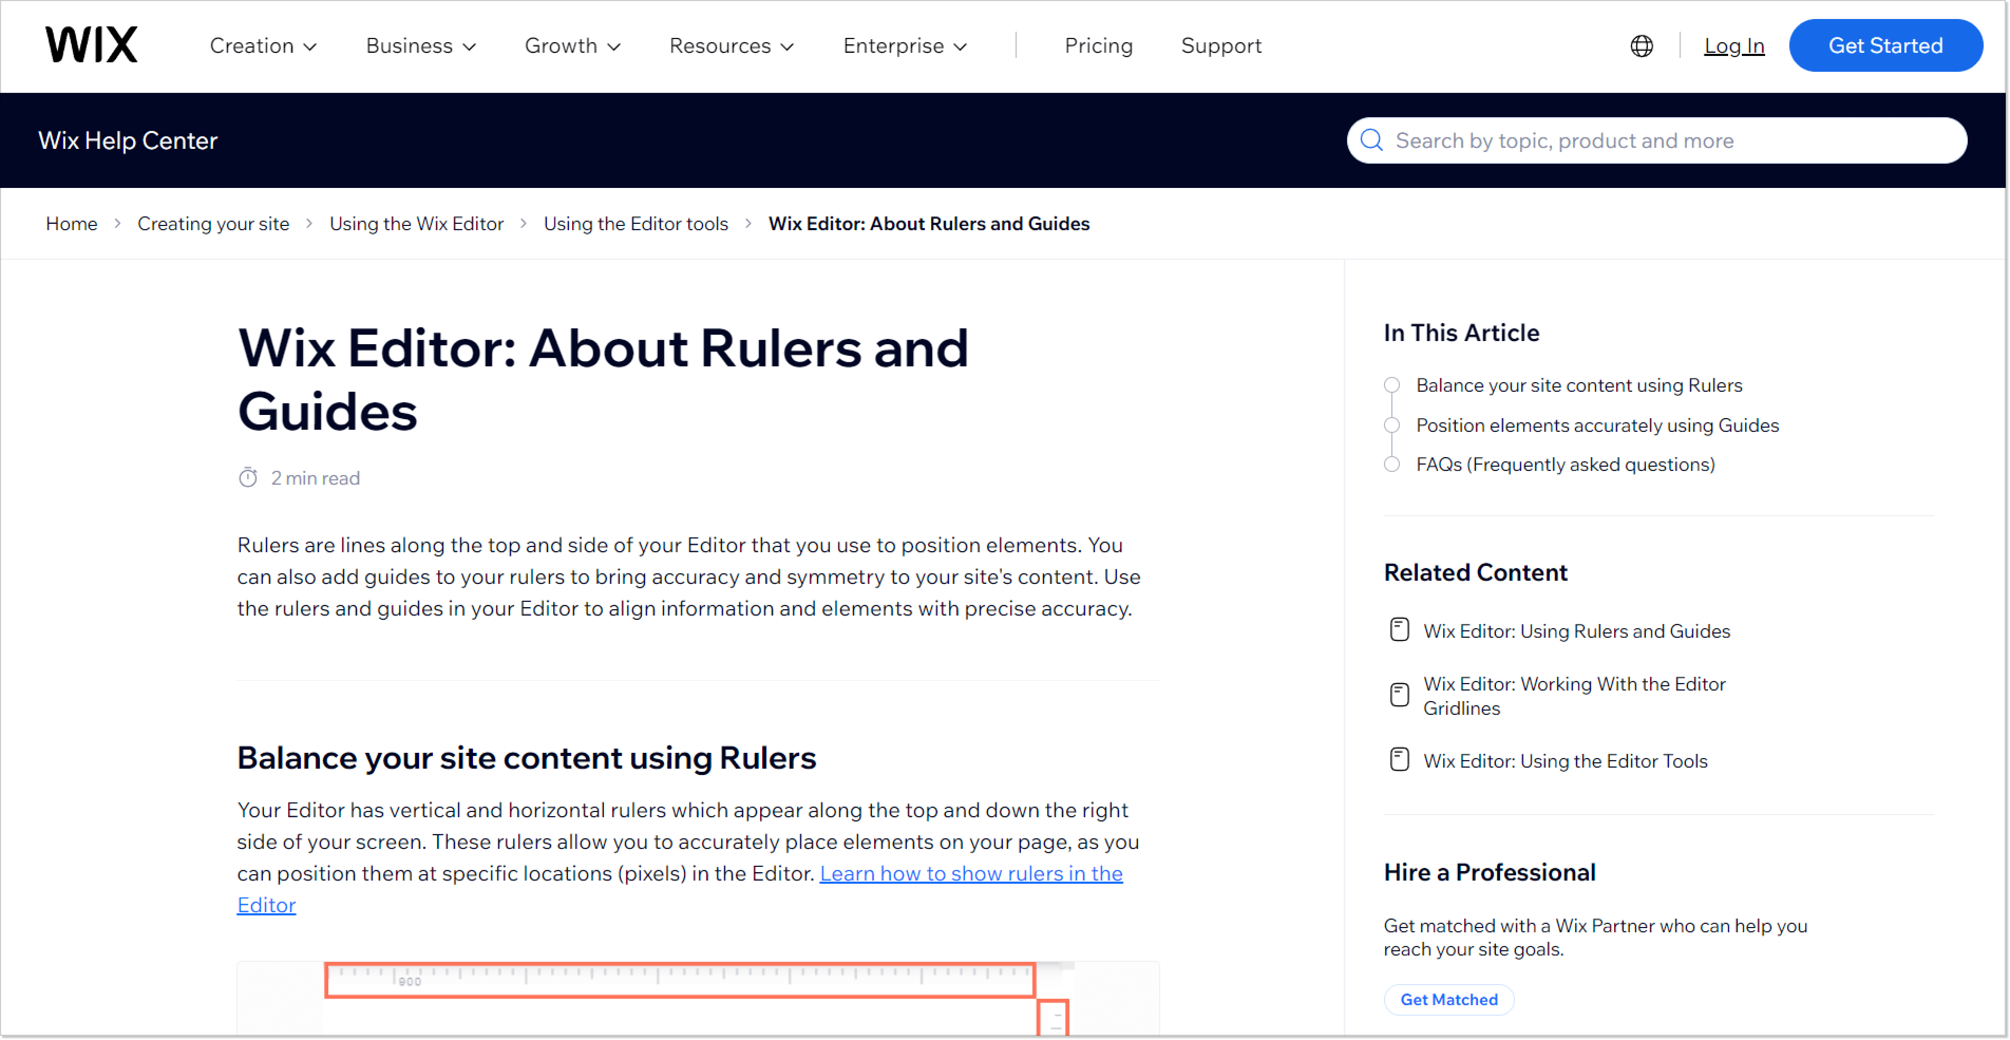The image size is (2010, 1040).
Task: Click the Balance your site content heading
Action: 527,758
